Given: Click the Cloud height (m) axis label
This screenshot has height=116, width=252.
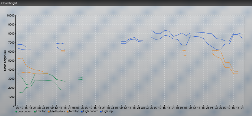Looking at the screenshot, I should [x=5, y=61].
